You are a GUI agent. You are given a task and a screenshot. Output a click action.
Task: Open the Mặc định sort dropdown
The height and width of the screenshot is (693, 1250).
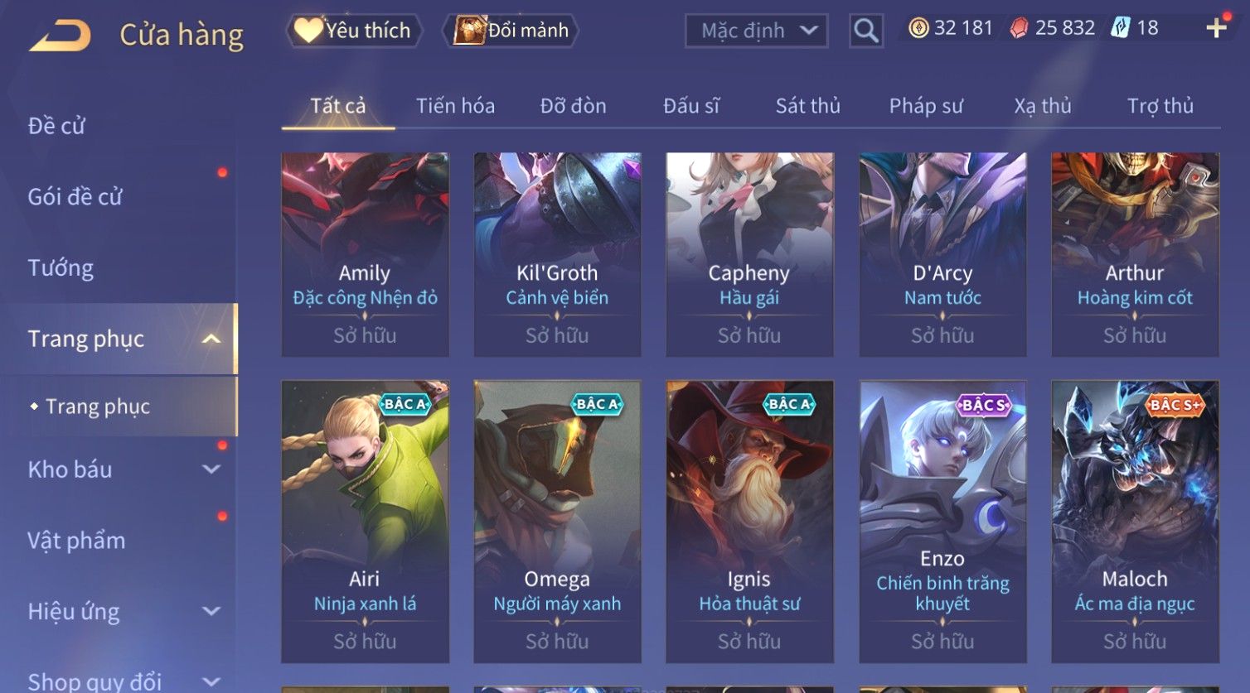(756, 31)
